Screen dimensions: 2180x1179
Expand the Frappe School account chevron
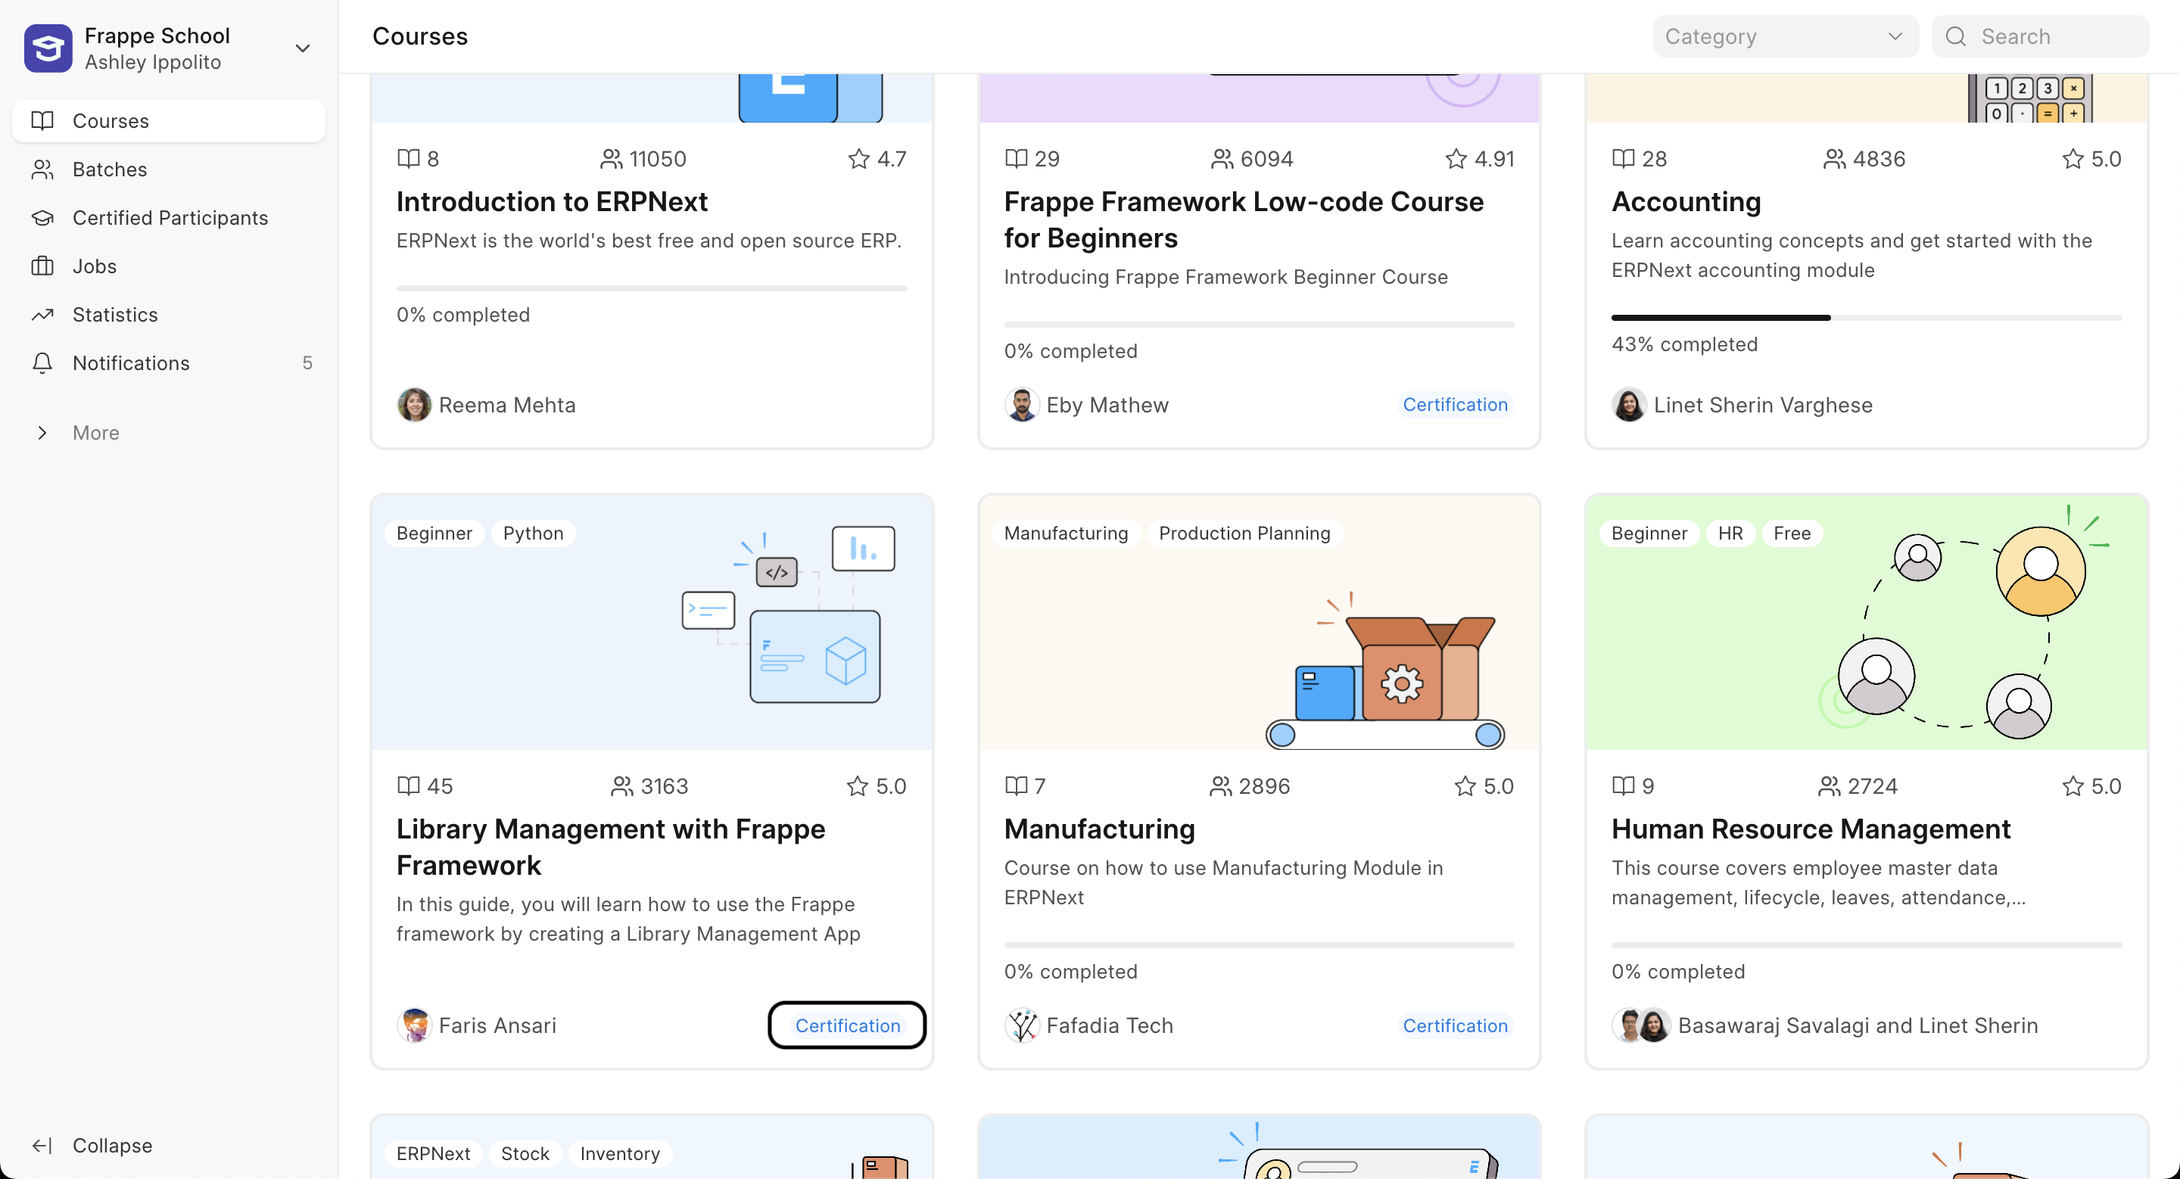pos(302,48)
